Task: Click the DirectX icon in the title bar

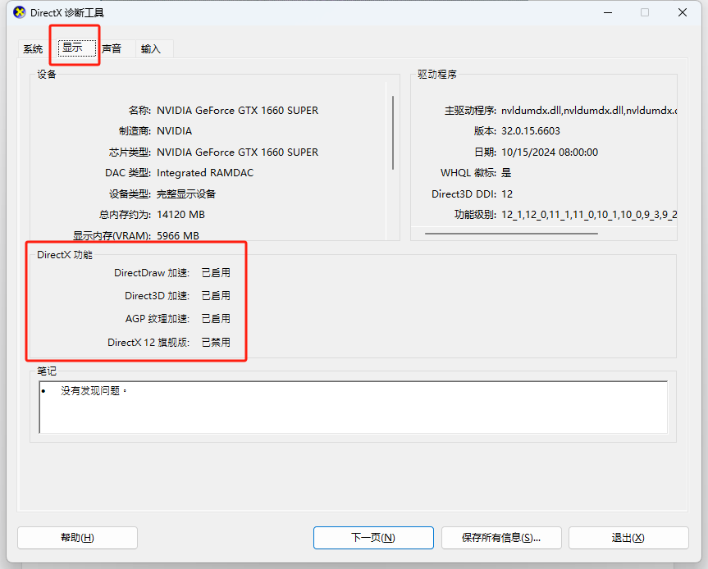Action: [x=18, y=12]
